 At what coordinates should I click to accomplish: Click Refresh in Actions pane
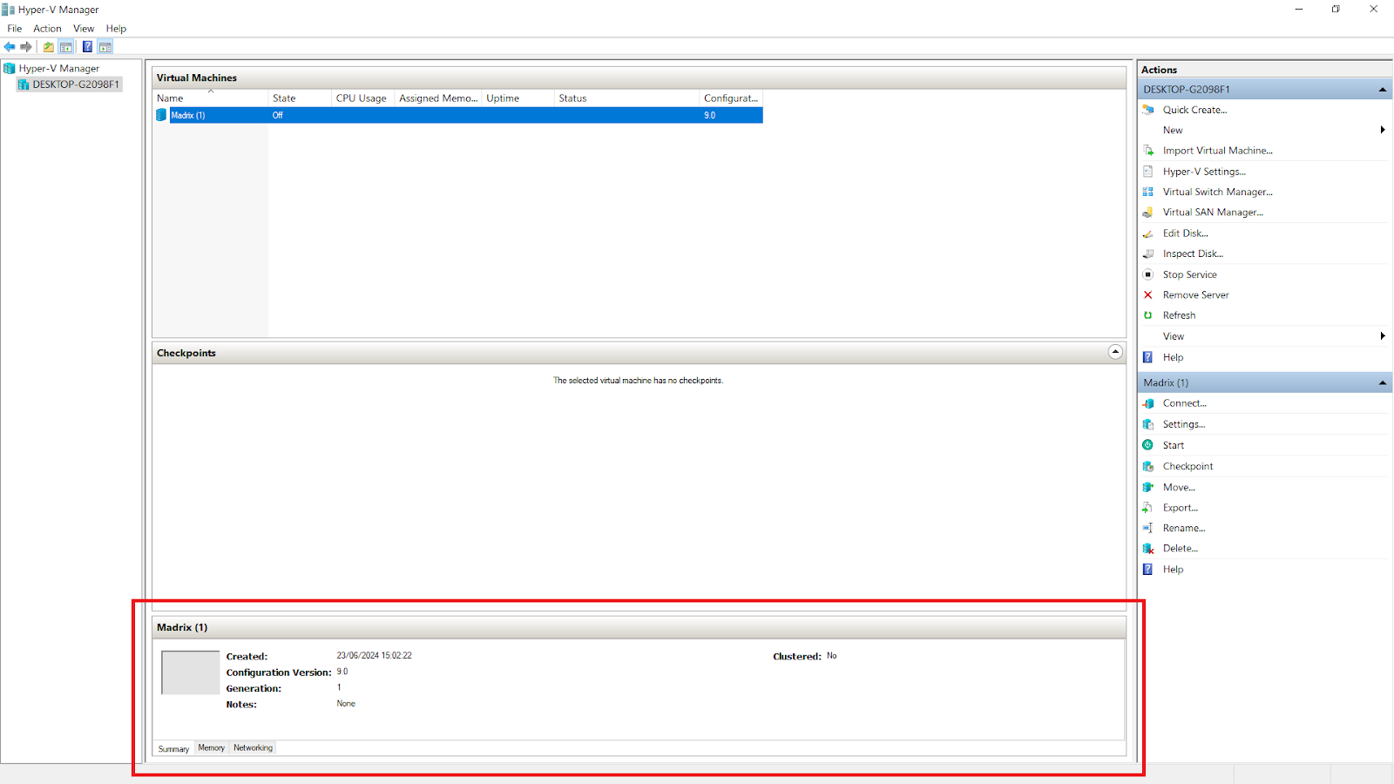1179,315
